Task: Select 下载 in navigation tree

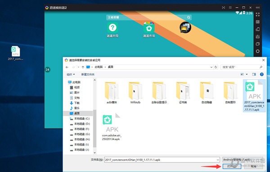Action: (x=75, y=103)
